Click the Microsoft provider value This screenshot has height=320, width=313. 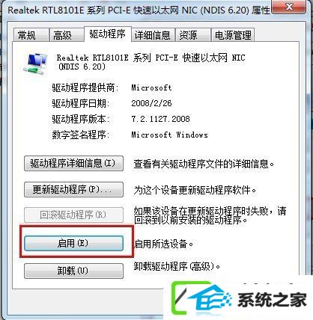(151, 87)
